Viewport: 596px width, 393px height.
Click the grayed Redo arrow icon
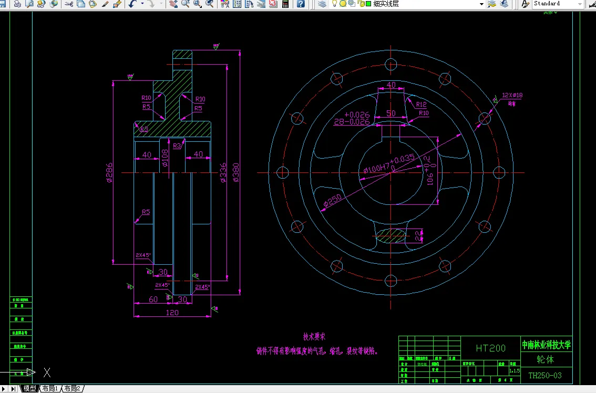click(x=151, y=4)
